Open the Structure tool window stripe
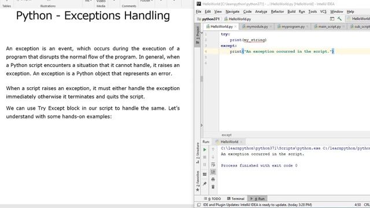 198,153
